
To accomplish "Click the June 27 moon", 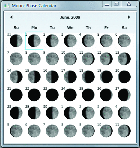I will coord(124,95).
